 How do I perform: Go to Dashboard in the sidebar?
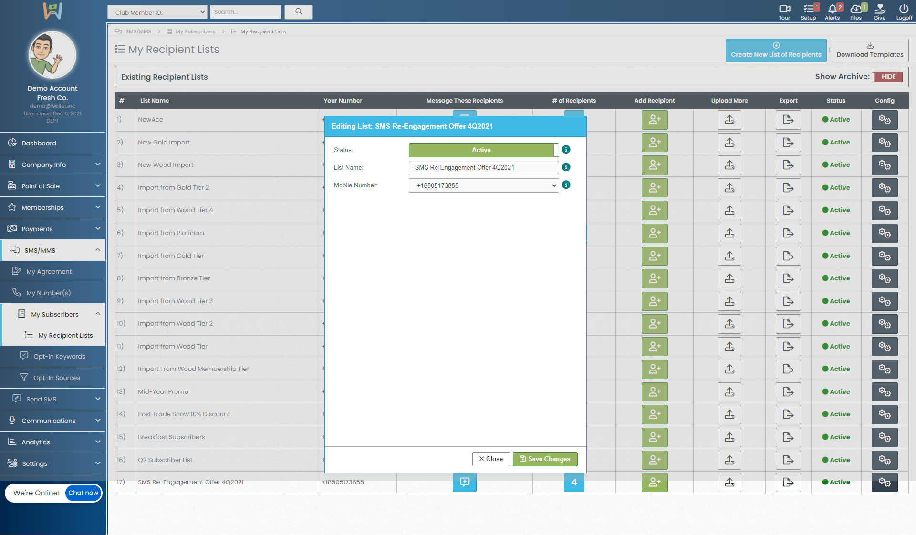click(39, 143)
